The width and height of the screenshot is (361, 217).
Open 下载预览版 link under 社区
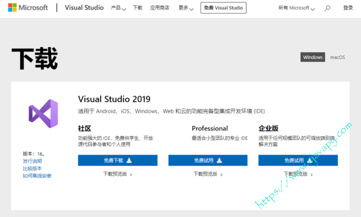coord(118,174)
